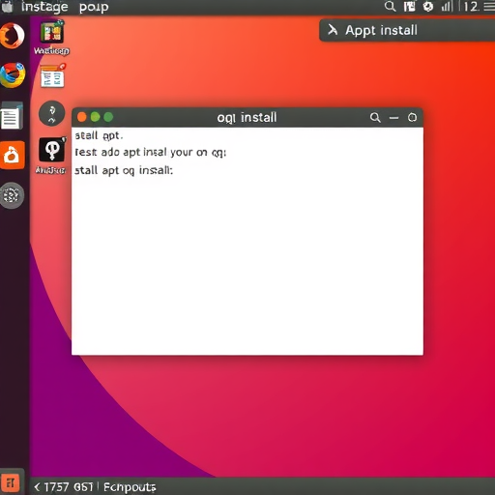This screenshot has width=495, height=495.
Task: Click the 'Appt install' notification
Action: pos(407,30)
